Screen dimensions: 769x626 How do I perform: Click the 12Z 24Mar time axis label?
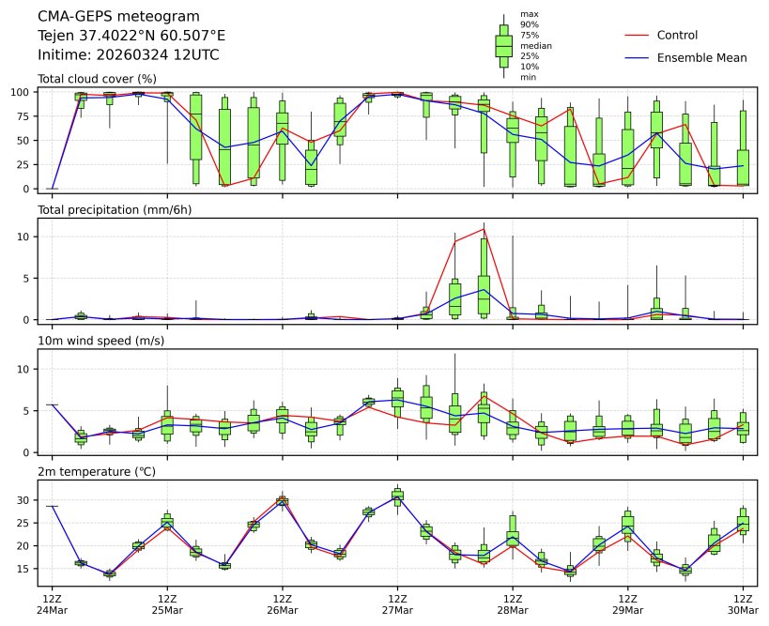click(52, 603)
